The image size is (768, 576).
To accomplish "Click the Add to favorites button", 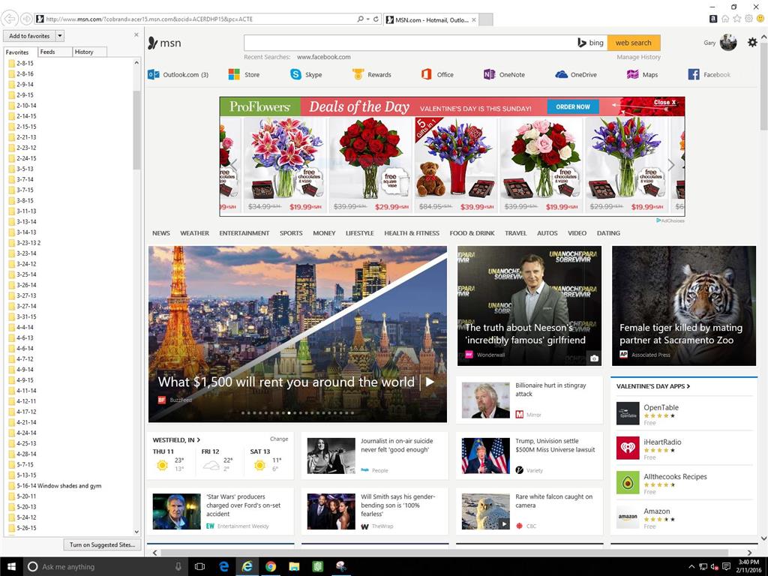I will click(x=29, y=36).
